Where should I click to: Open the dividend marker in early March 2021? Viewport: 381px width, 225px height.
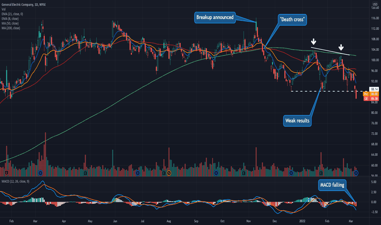[40, 173]
